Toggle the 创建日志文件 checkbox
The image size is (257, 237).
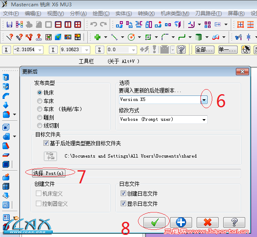coord(123,193)
